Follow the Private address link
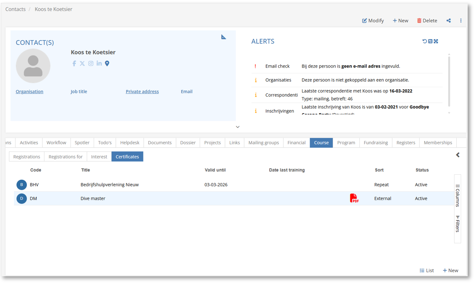The image size is (475, 286). pos(142,92)
